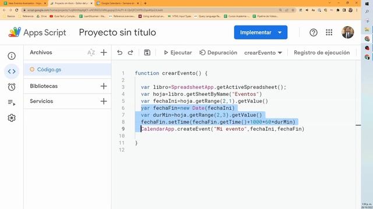Open Project settings gear icon
Viewport: 373px width, 209px height.
(x=12, y=118)
